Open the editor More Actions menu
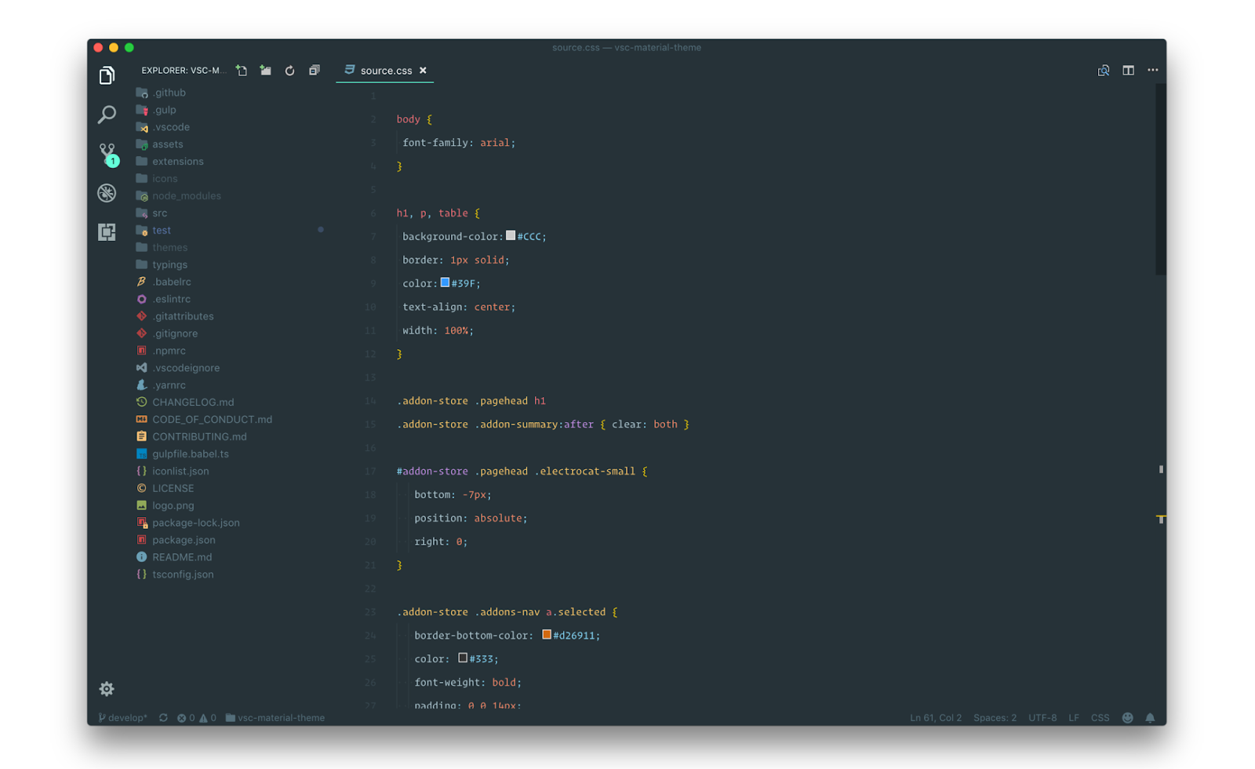This screenshot has height=769, width=1255. point(1152,70)
